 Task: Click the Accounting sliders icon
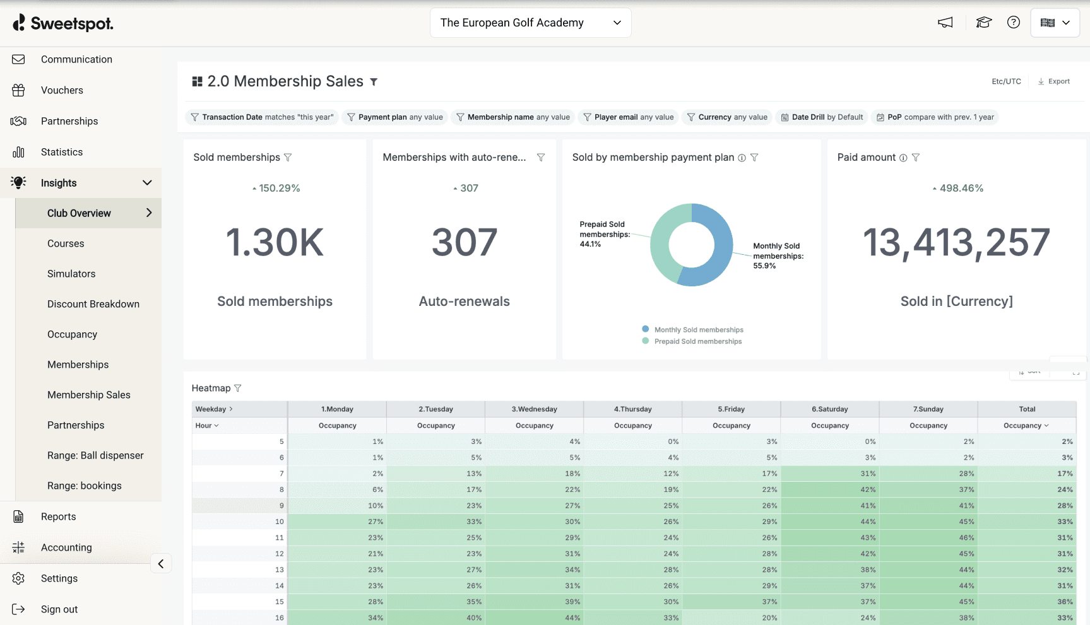tap(18, 547)
